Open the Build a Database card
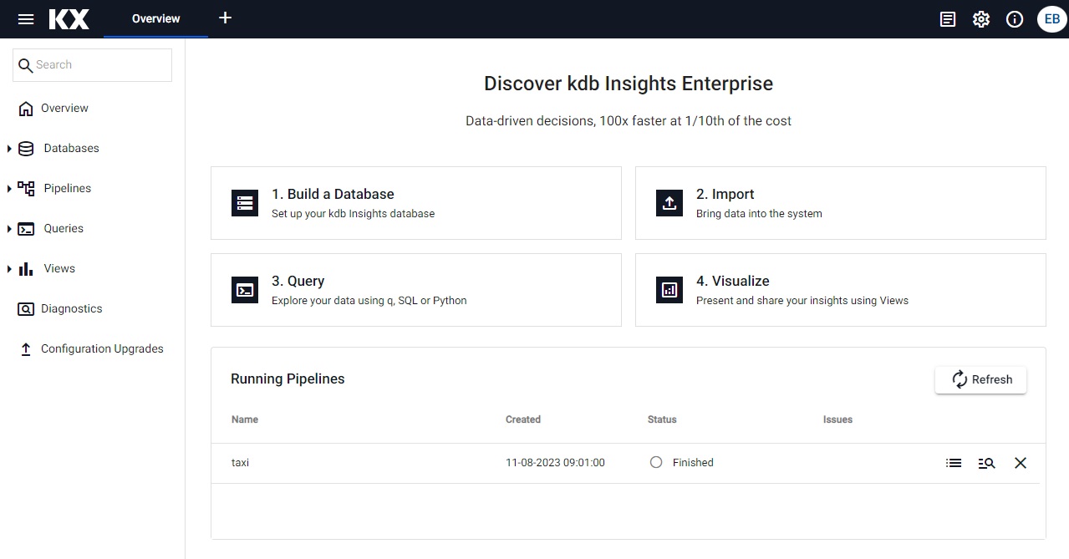This screenshot has height=559, width=1069. click(x=415, y=203)
